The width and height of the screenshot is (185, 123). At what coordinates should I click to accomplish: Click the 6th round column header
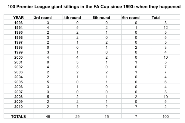[131, 17]
